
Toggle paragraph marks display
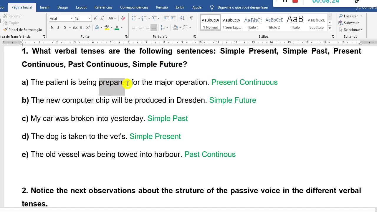pos(191,19)
